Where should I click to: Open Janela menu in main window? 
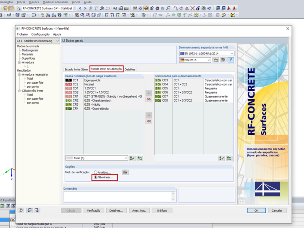(x=76, y=2)
